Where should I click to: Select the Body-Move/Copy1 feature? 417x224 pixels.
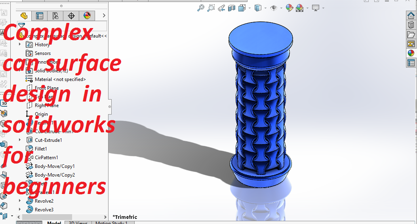[55, 166]
